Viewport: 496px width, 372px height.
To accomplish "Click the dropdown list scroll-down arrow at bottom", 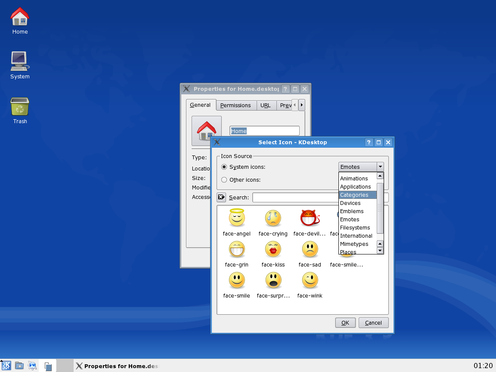I will click(380, 251).
